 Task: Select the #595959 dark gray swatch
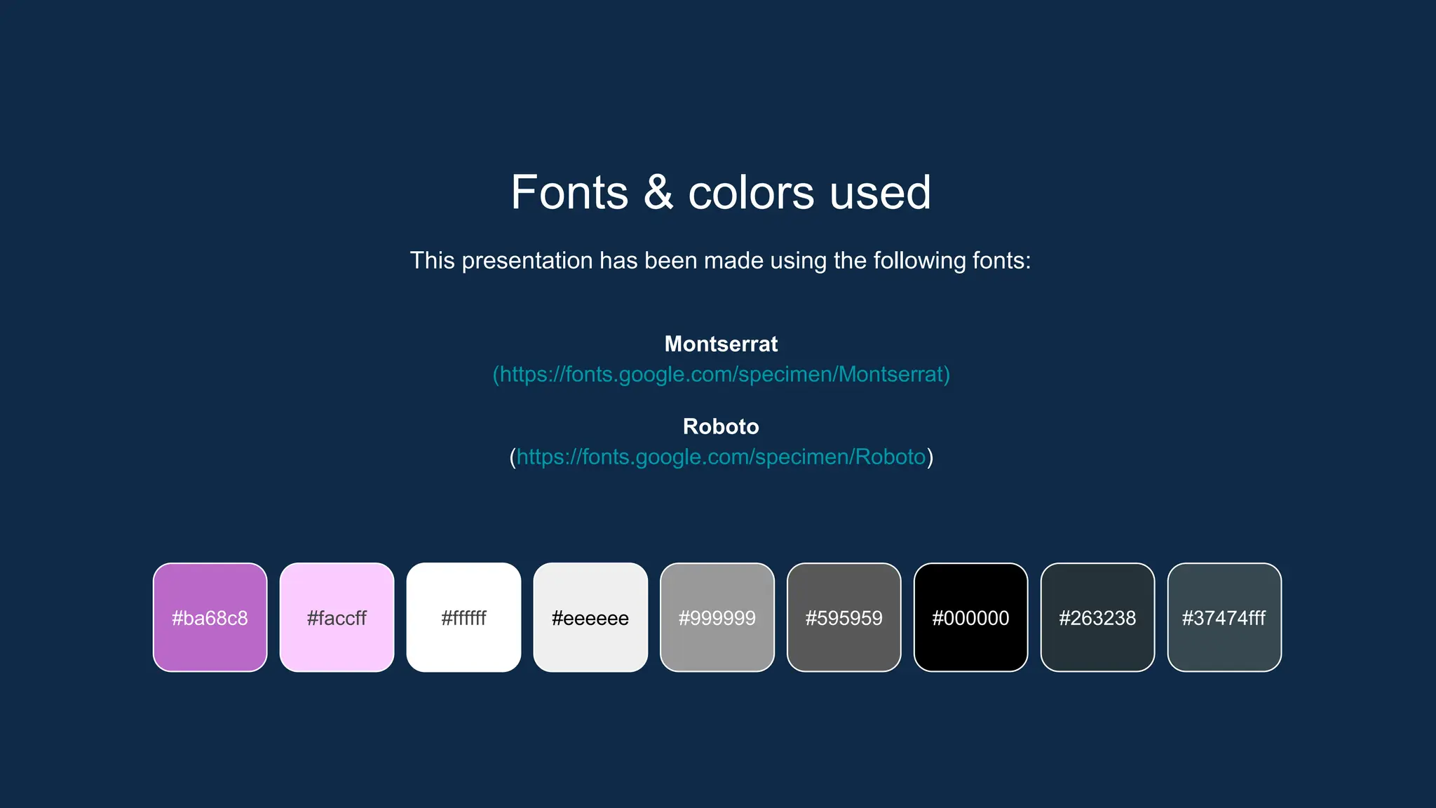point(844,617)
